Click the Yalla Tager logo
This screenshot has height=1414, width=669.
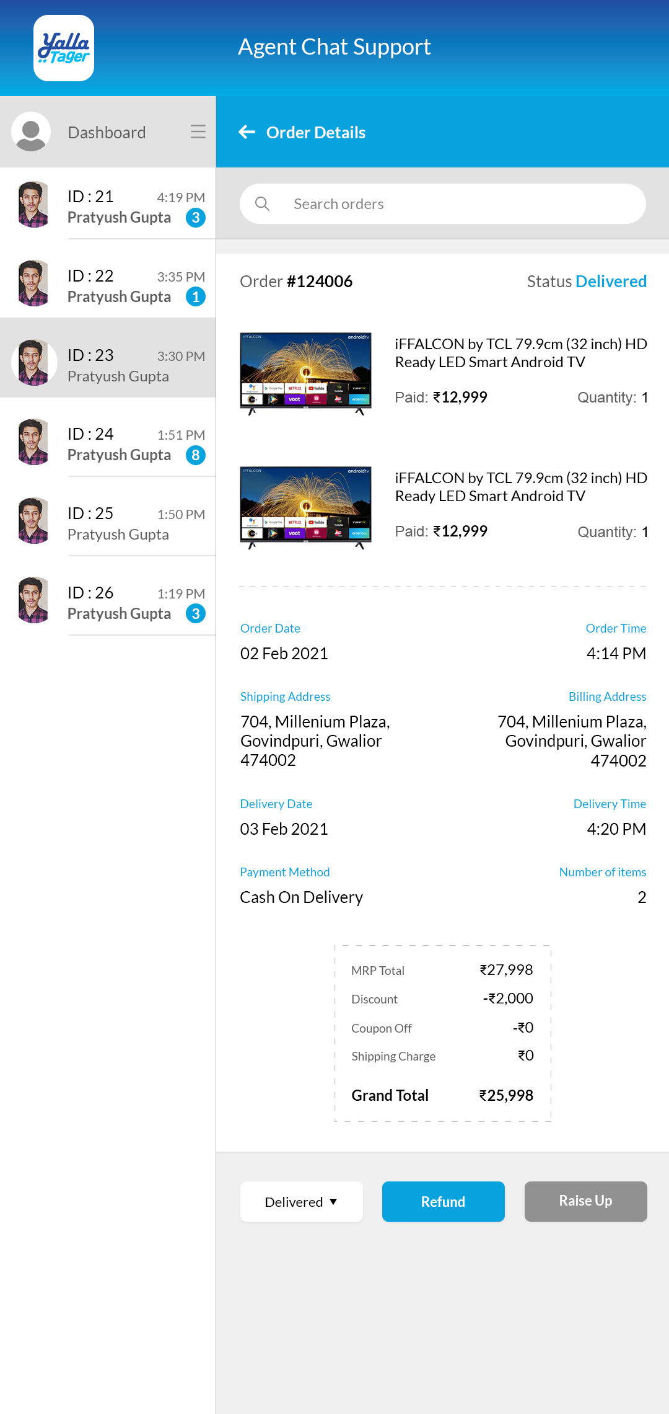point(64,48)
